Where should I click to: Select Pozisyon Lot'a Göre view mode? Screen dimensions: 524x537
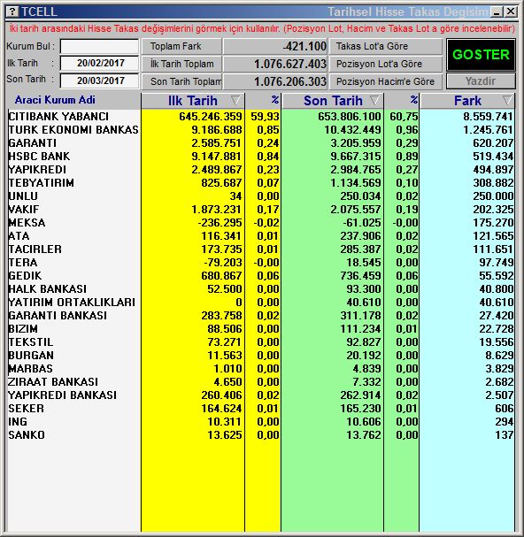click(386, 64)
